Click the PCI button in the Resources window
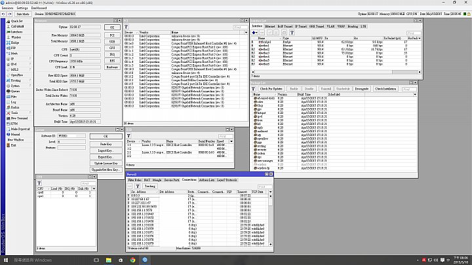 pyautogui.click(x=112, y=35)
